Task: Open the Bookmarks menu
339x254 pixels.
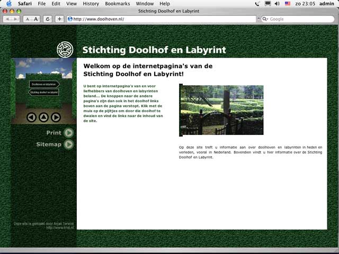Action: pos(117,4)
